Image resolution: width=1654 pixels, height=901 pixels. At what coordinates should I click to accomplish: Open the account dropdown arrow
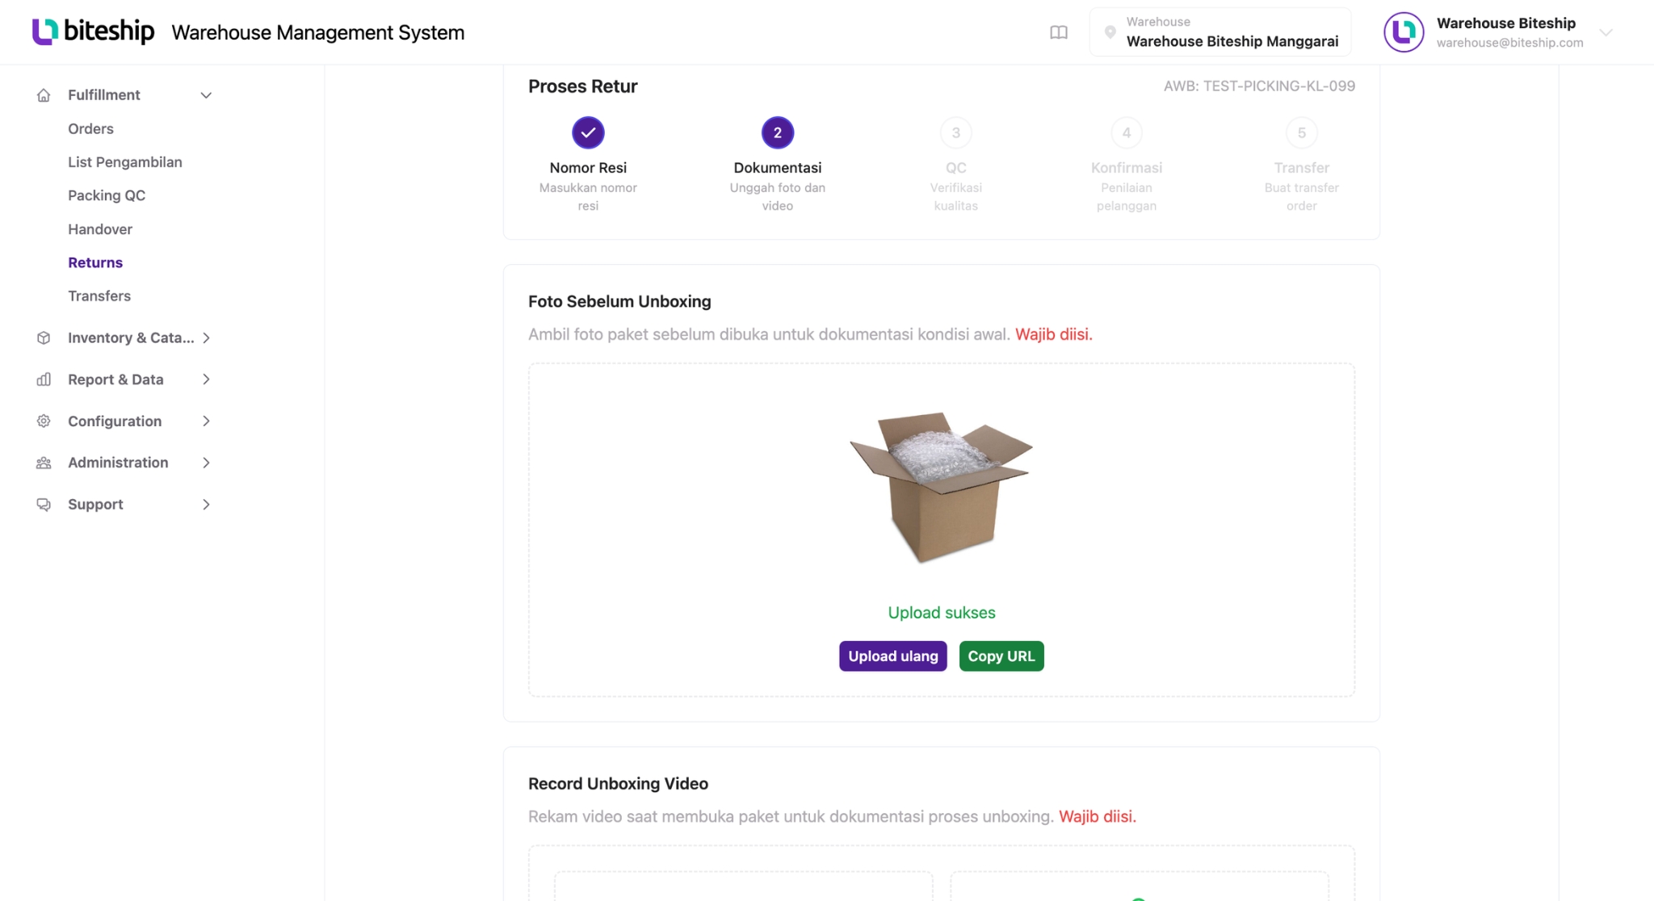1606,32
